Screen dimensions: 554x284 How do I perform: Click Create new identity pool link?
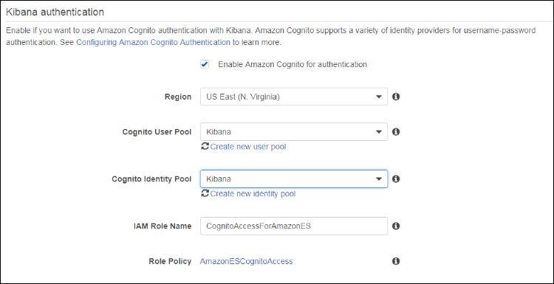pyautogui.click(x=253, y=194)
